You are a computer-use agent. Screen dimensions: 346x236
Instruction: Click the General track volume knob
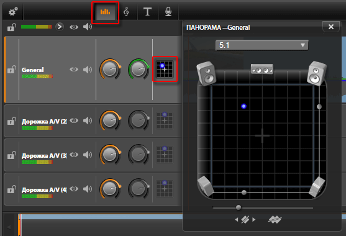(110, 69)
